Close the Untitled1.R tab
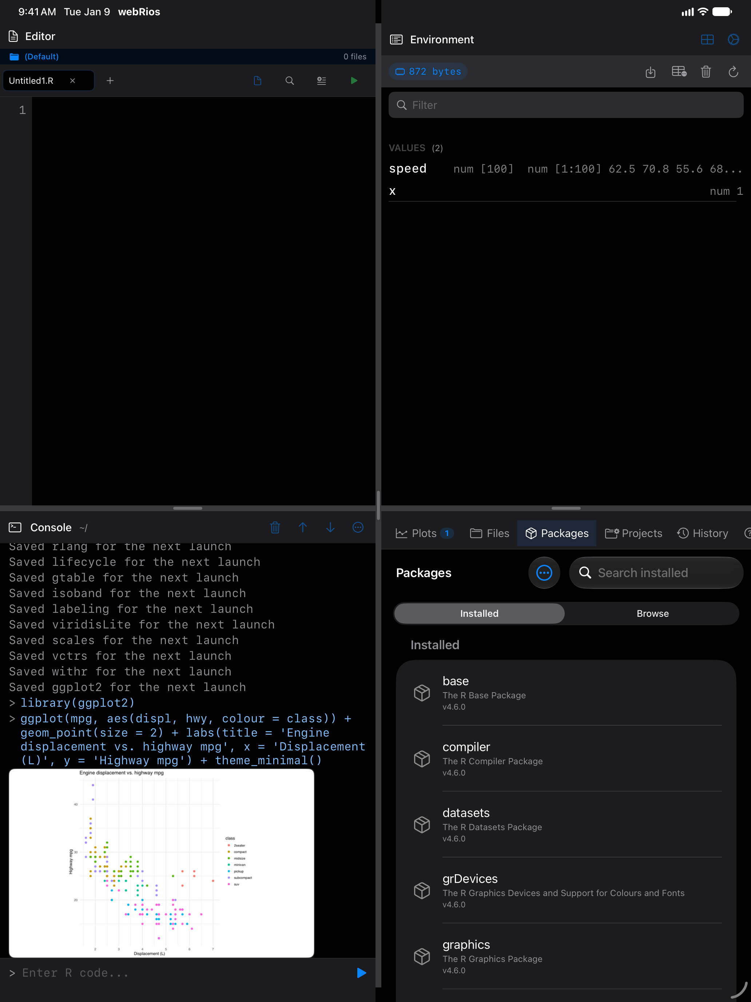Screen dimensions: 751x1002 72,80
